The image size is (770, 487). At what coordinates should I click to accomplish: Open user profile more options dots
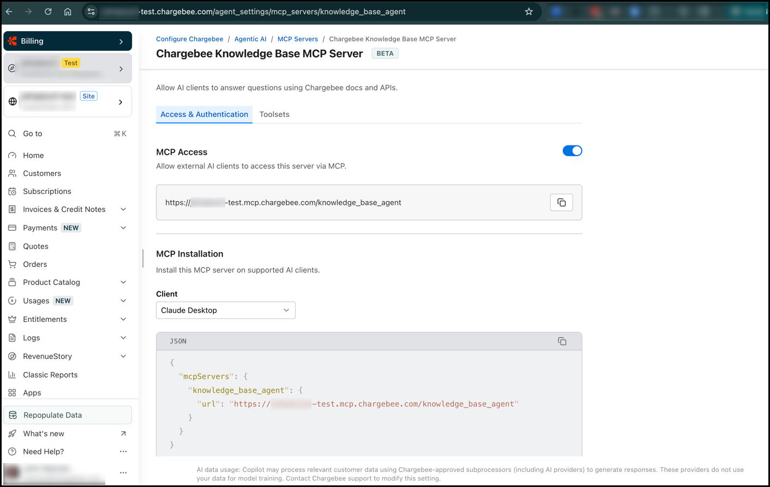[123, 472]
